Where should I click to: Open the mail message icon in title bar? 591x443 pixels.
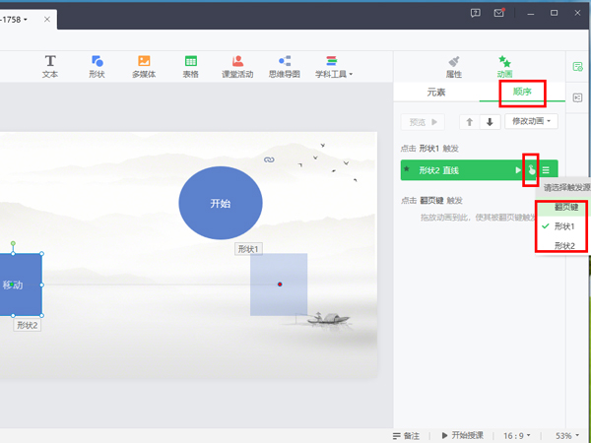499,13
